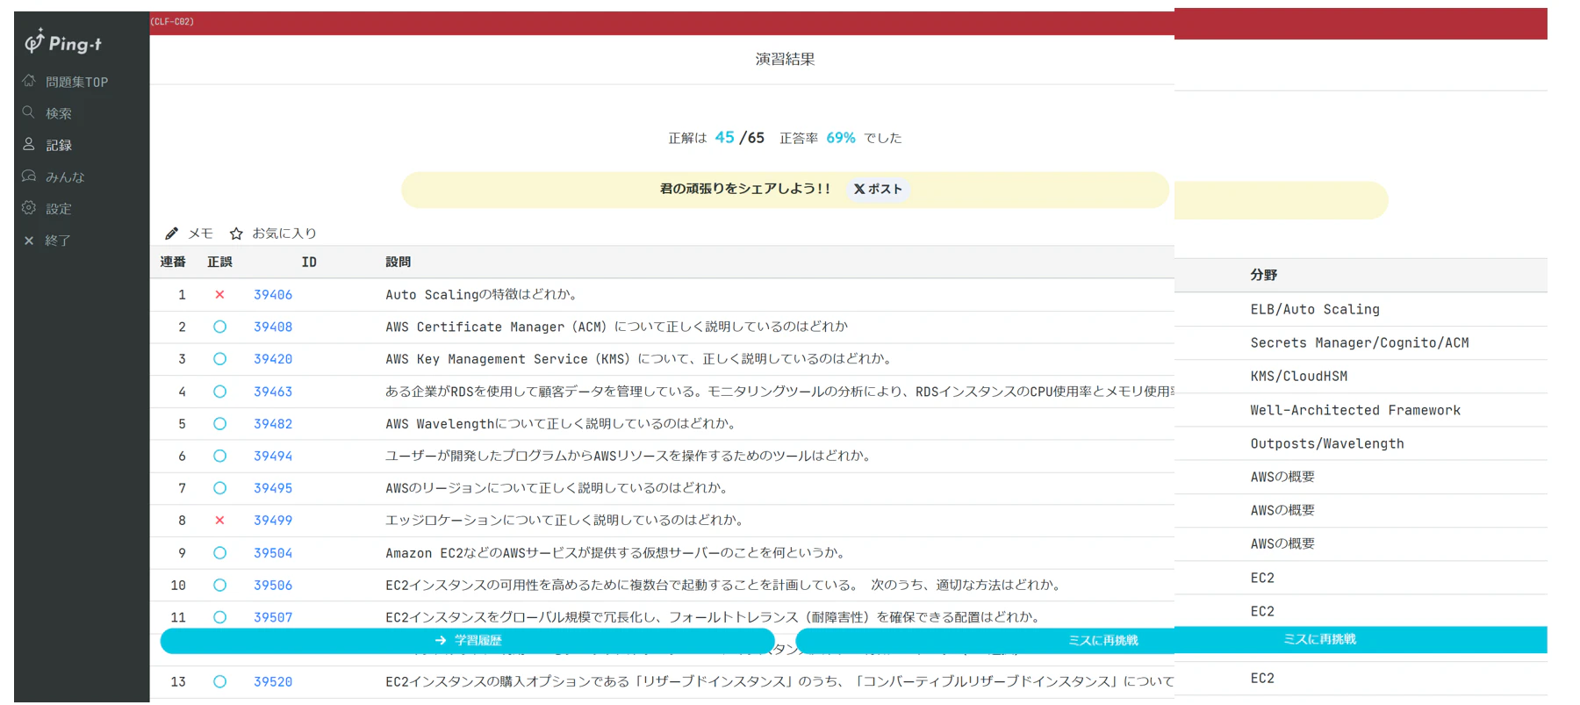Open question ID 39507

click(x=273, y=617)
